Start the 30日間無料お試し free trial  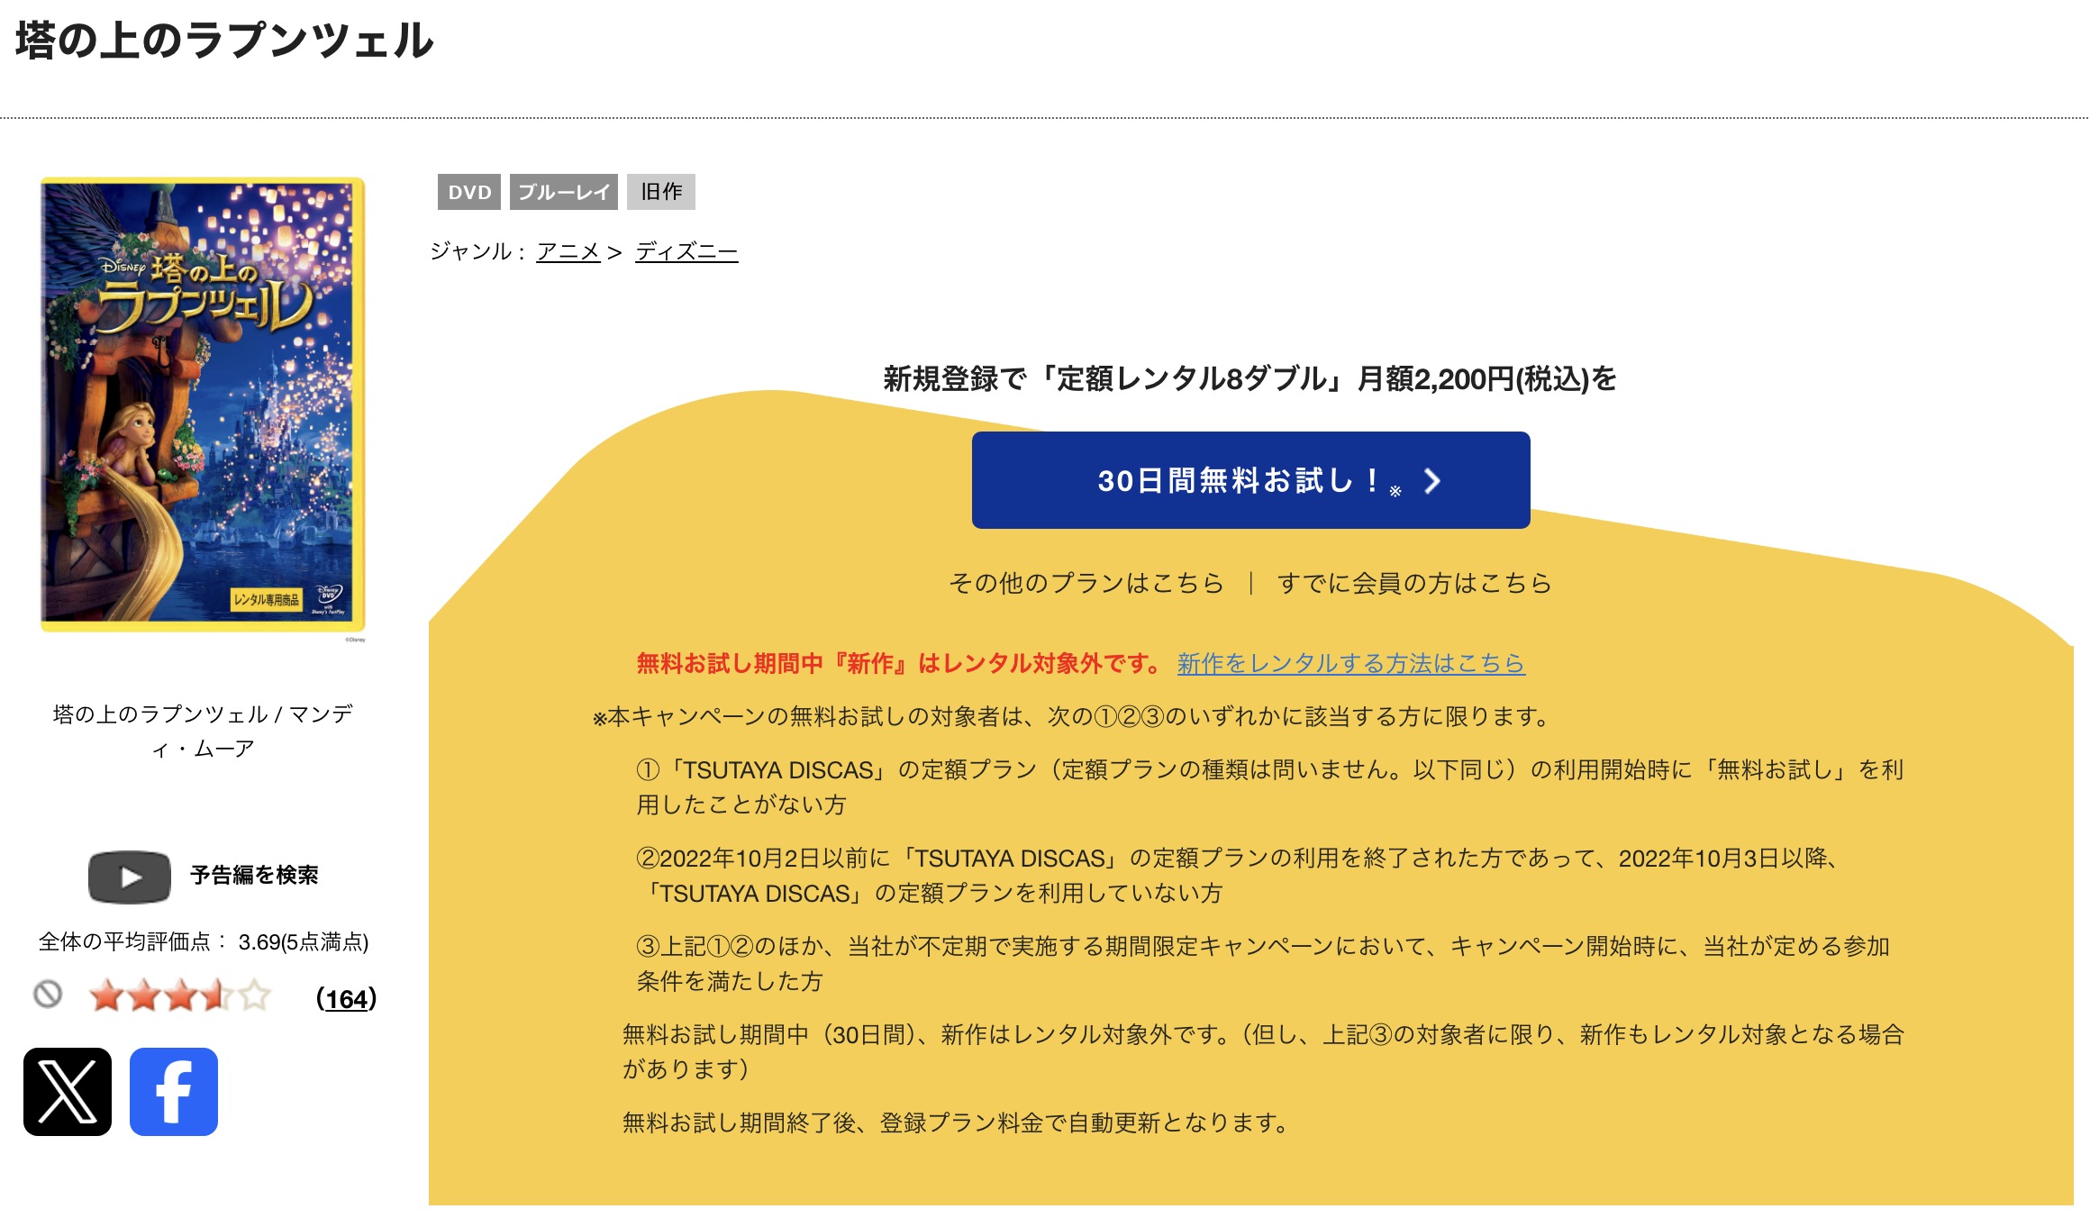(x=1250, y=480)
